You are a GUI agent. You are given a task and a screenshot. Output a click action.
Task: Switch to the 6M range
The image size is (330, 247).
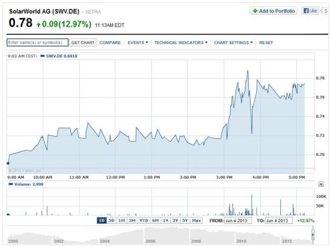[156, 220]
